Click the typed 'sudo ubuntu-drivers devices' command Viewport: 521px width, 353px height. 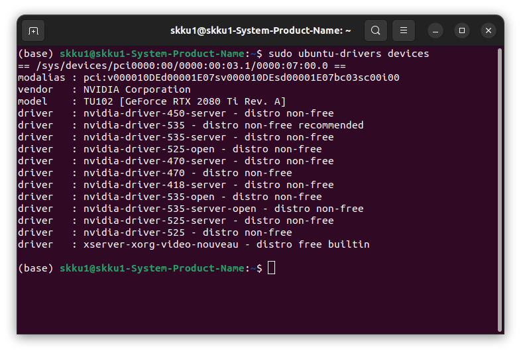coord(349,54)
